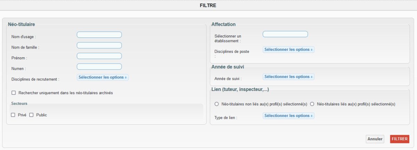Click the arrow icon on Disciplines de recrutement selector
Image resolution: width=417 pixels, height=150 pixels.
pyautogui.click(x=126, y=77)
